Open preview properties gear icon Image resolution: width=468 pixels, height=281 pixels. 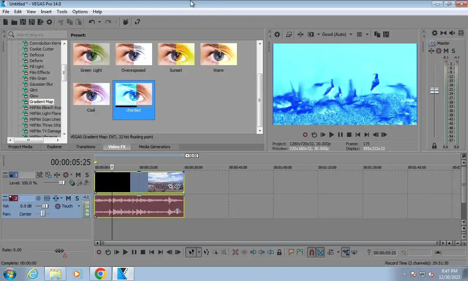coord(277,34)
